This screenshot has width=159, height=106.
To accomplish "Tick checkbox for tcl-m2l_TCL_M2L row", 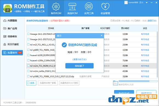I will pyautogui.click(x=28, y=44).
